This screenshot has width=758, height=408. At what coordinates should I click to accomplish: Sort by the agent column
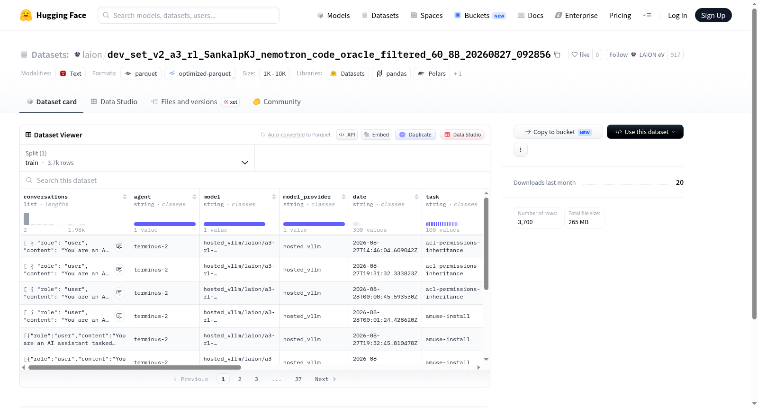194,197
